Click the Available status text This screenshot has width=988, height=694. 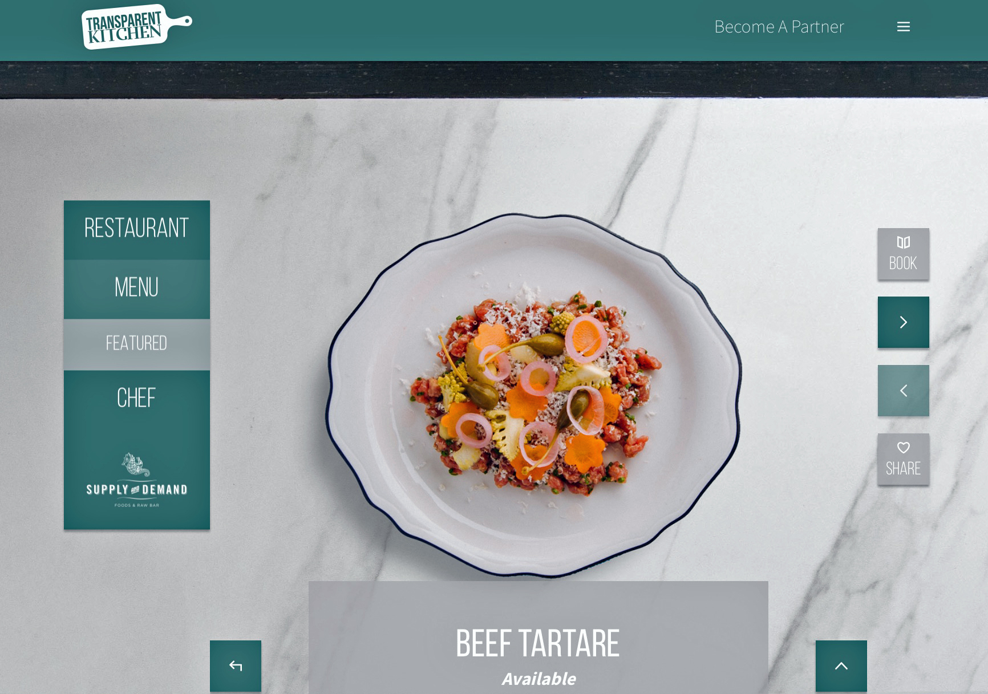538,679
